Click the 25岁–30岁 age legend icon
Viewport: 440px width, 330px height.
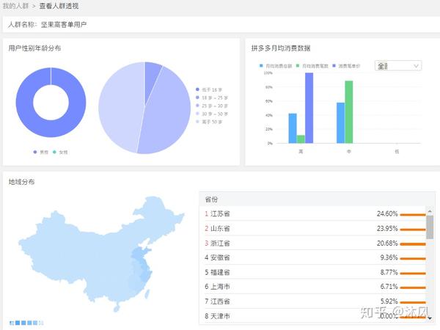(197, 106)
